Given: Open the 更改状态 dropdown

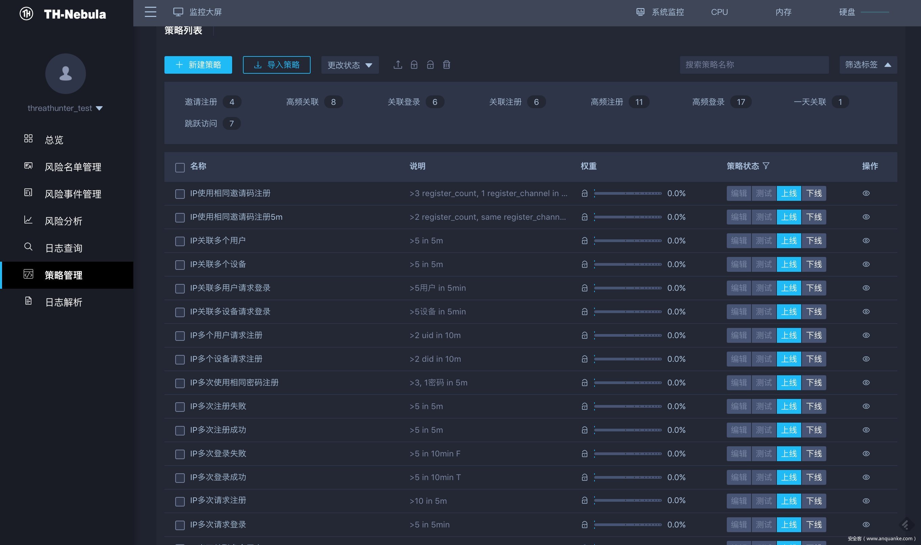Looking at the screenshot, I should coord(350,65).
